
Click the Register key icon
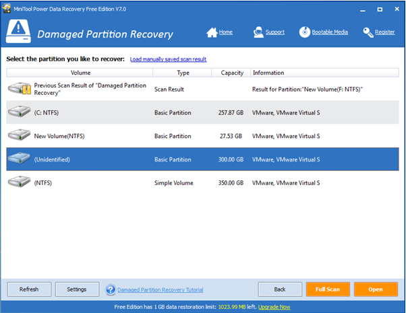[x=368, y=32]
